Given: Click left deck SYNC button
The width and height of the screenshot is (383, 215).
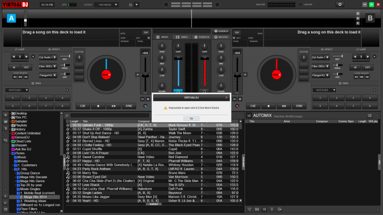Looking at the screenshot, I should (x=129, y=106).
